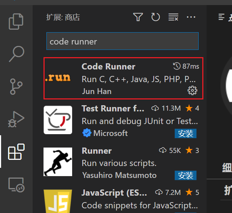
Task: Click the Test Runner coffee cup thumbnail
Action: 58,120
